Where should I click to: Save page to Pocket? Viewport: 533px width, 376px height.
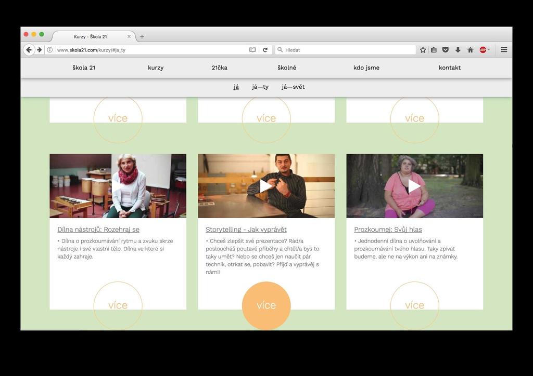(x=446, y=50)
